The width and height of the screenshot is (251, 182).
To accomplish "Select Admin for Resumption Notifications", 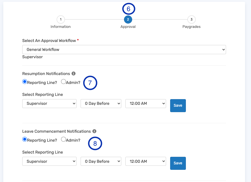I will point(63,81).
